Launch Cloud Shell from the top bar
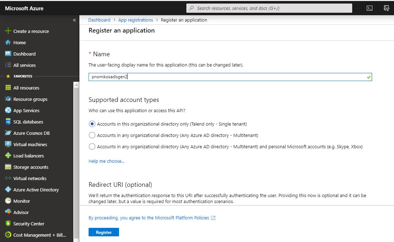Image resolution: width=394 pixels, height=242 pixels. coord(370,8)
